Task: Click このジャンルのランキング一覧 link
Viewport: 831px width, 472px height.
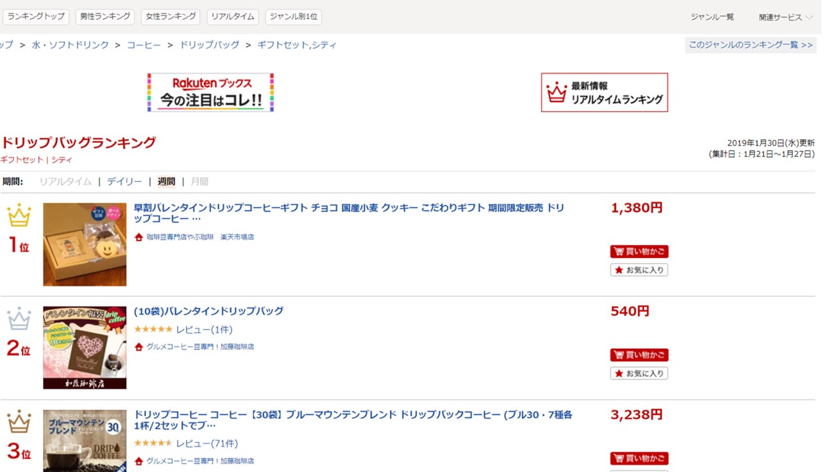Action: click(x=750, y=45)
